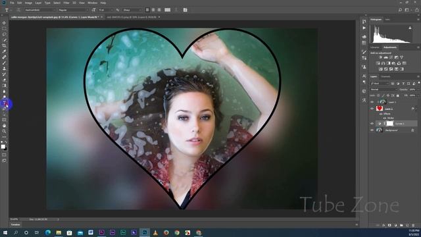Open the History panel icon
Screen dimensions: 421x237
point(364,22)
